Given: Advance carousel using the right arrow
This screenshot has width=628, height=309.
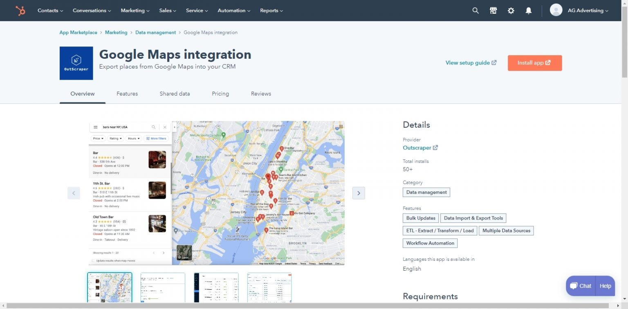Looking at the screenshot, I should (359, 193).
